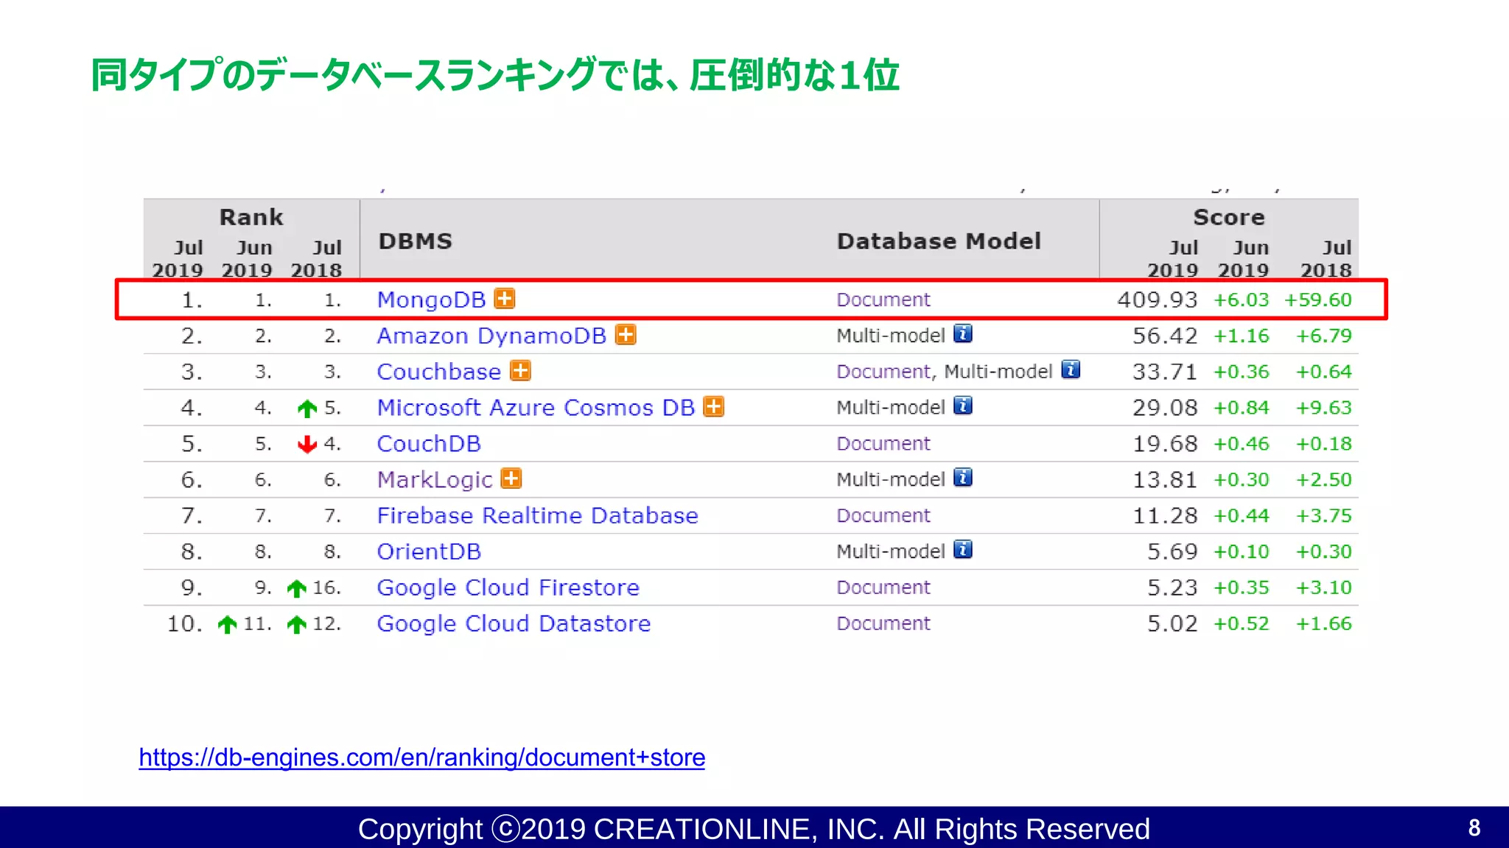This screenshot has width=1509, height=848.
Task: Click the plus icon beside Microsoft Azure Cosmos DB
Action: (713, 406)
